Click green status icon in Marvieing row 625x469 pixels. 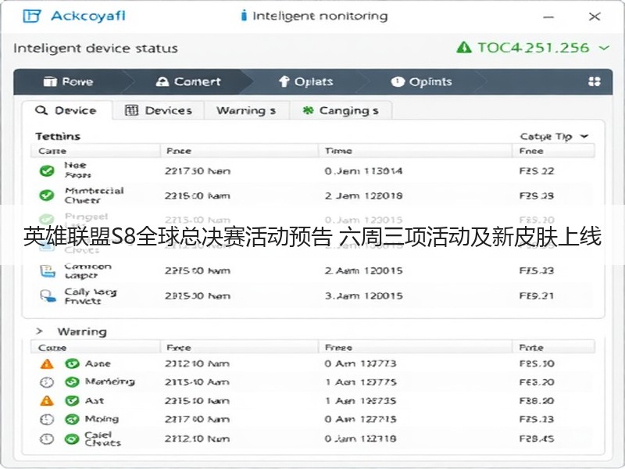tap(72, 382)
